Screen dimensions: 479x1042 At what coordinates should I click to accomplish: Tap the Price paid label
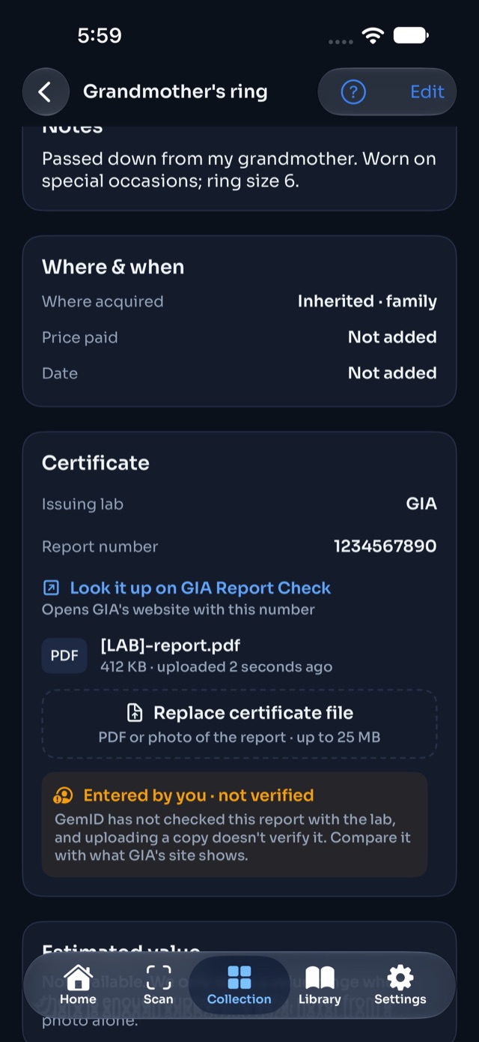[79, 337]
